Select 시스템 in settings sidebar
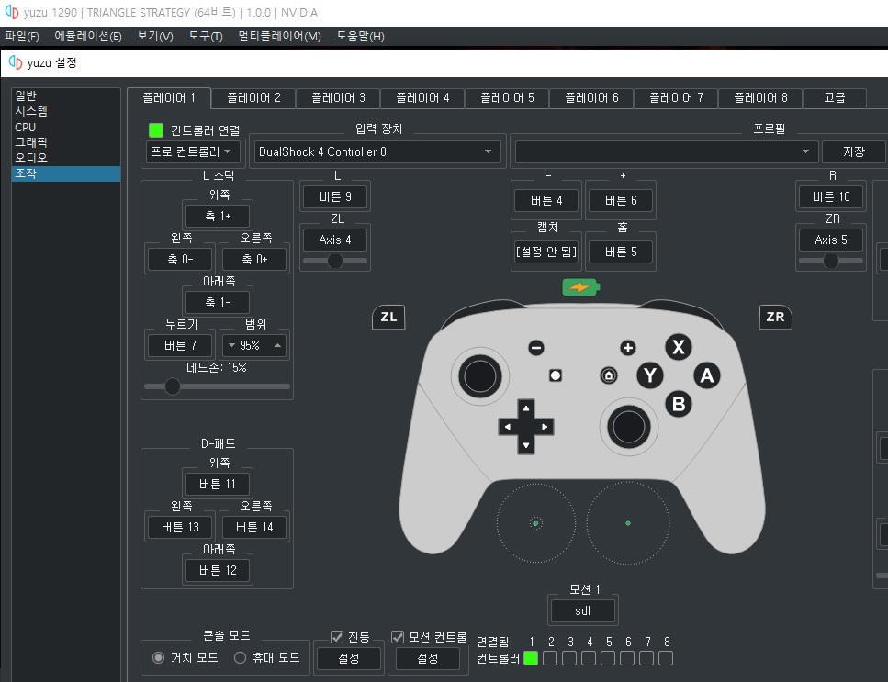Screen dimensions: 888x682 (66, 111)
